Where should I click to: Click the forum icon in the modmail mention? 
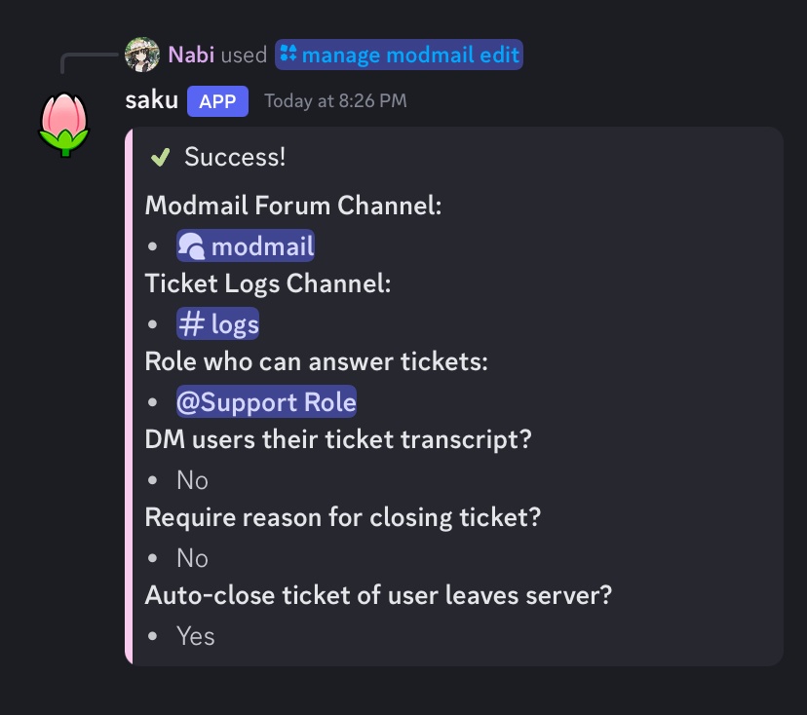[x=192, y=246]
